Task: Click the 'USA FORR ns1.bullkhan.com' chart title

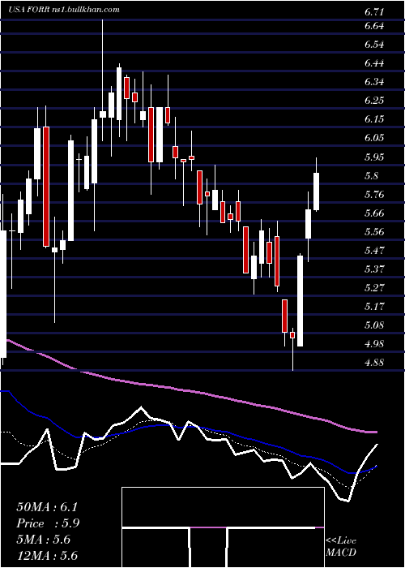Action: point(64,10)
